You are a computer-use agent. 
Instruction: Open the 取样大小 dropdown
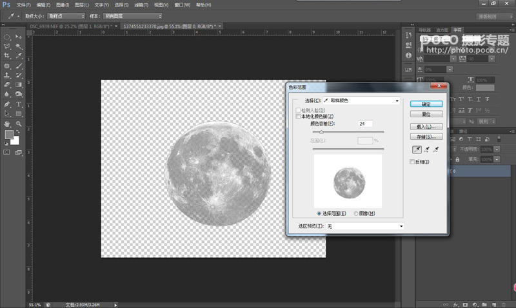point(66,16)
